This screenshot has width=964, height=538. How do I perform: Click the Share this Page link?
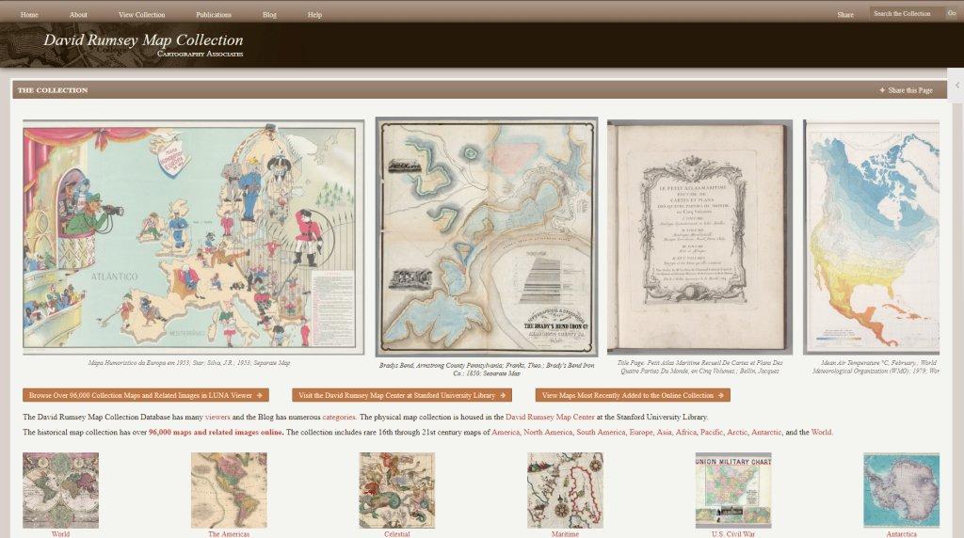pos(910,90)
